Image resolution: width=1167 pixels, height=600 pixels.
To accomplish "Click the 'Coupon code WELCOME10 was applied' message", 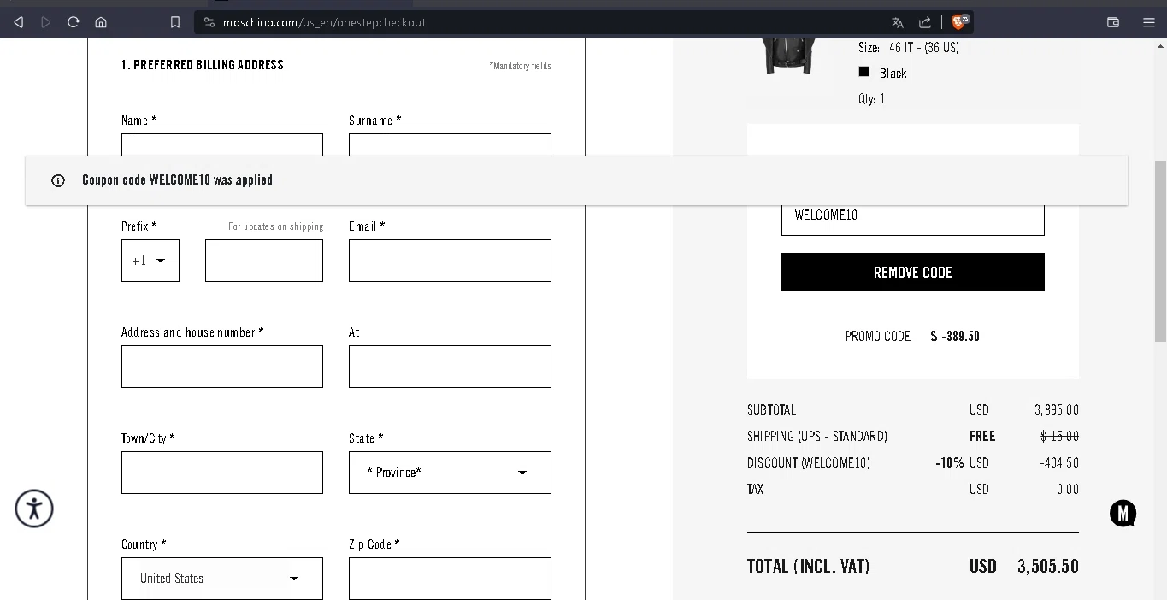I will pyautogui.click(x=178, y=180).
